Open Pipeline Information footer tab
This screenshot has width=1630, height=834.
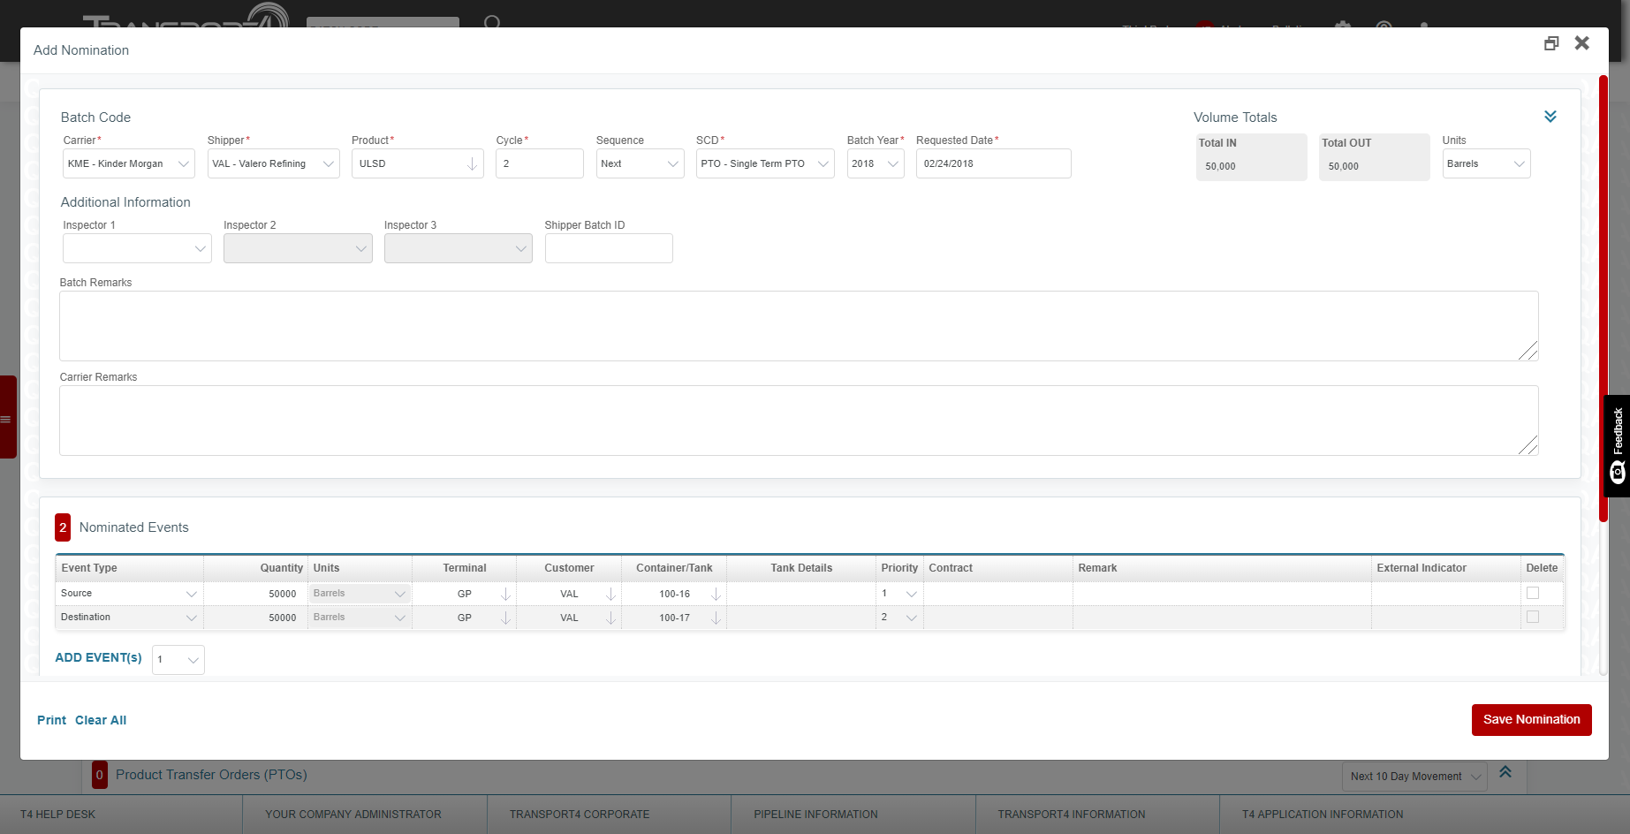815,814
